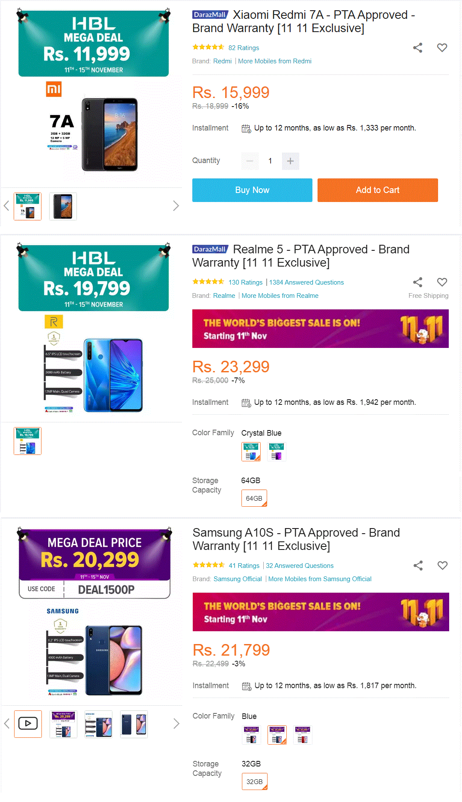Increase Redmi 7A quantity with plus button
This screenshot has width=462, height=802.
tap(291, 161)
